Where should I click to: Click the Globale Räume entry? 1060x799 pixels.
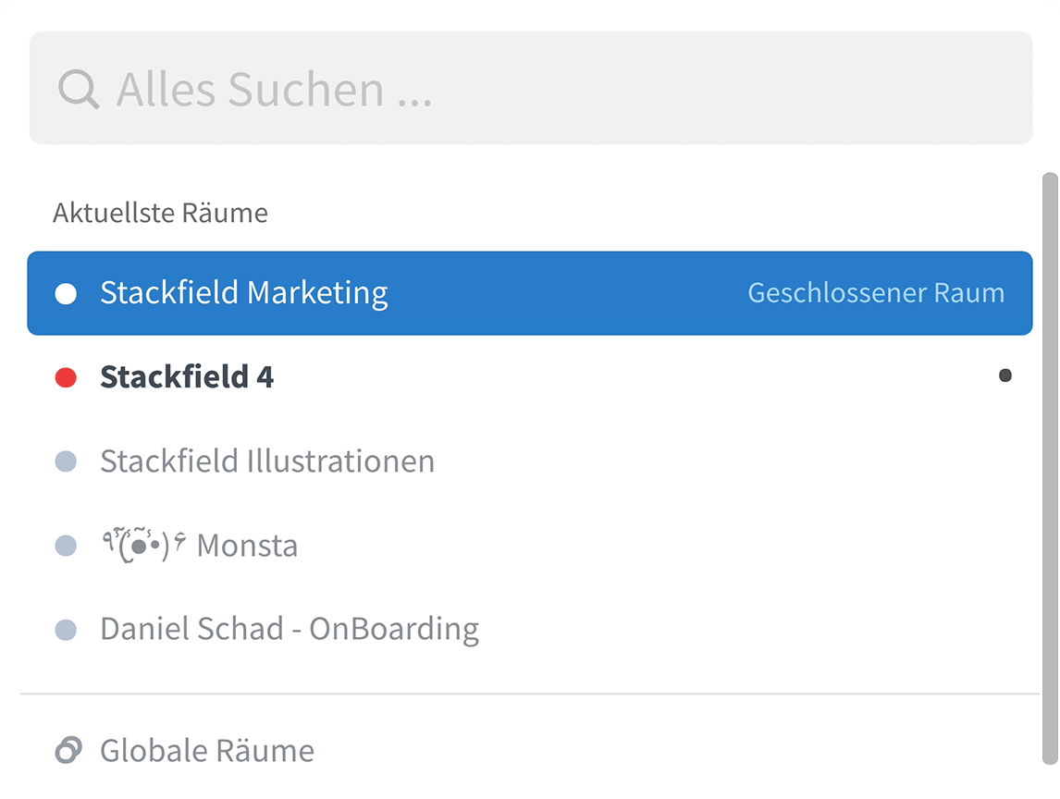point(205,750)
